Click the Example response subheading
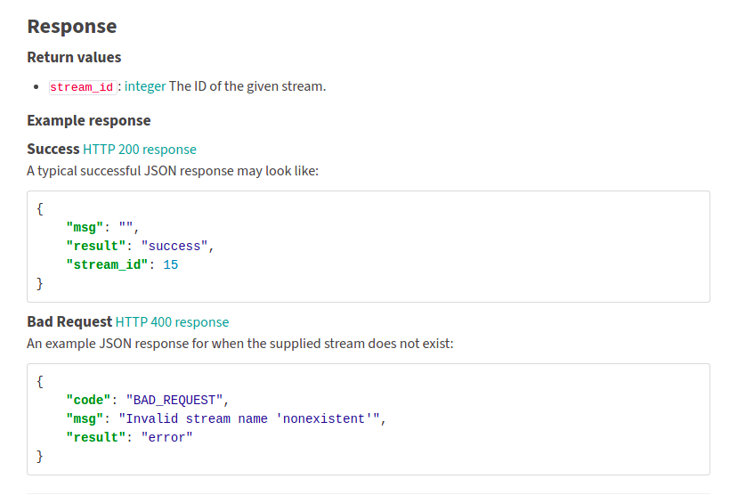Screen dimensions: 746x495 tap(89, 121)
